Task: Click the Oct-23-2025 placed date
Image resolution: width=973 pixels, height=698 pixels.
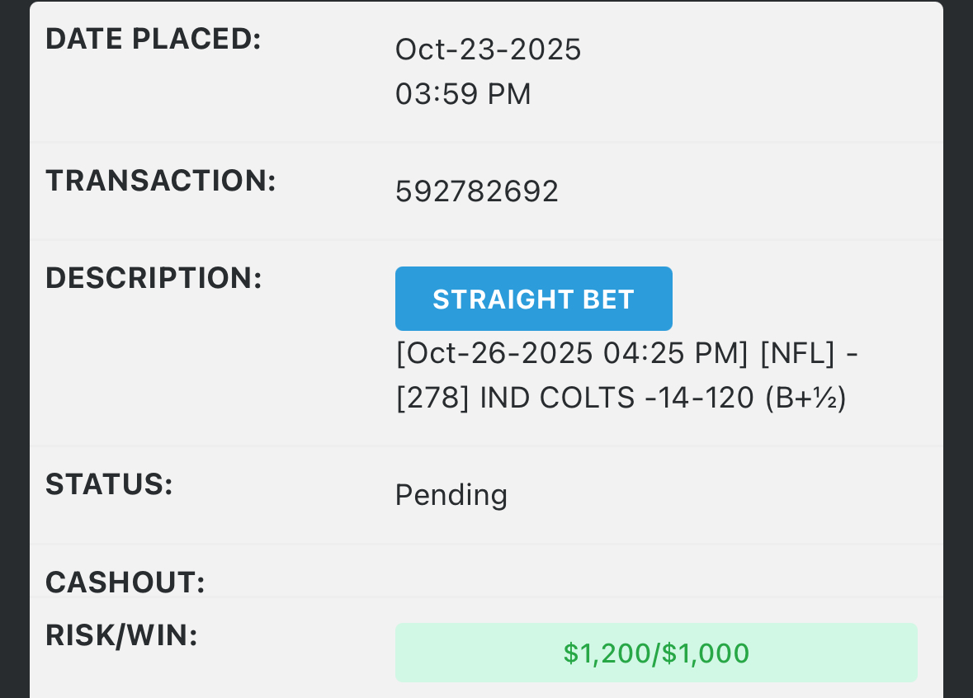Action: 488,50
